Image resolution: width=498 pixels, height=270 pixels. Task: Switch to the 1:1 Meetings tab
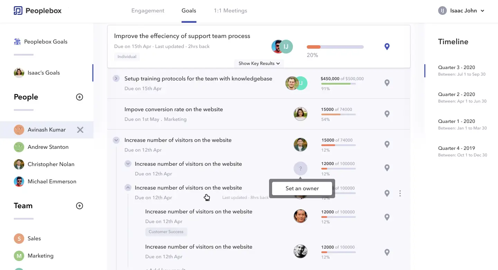[x=230, y=11]
